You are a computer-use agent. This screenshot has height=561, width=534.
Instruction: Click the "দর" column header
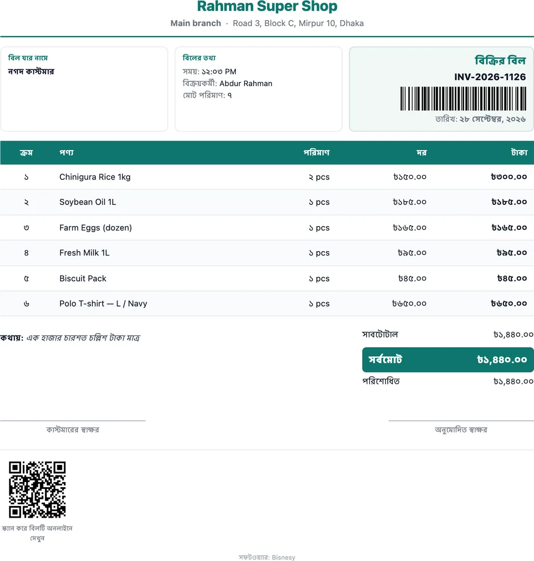(422, 153)
